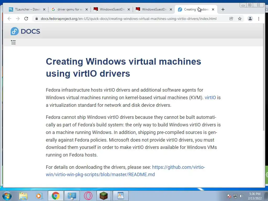
Task: Open the WordPad document taskbar icon
Action: click(120, 196)
